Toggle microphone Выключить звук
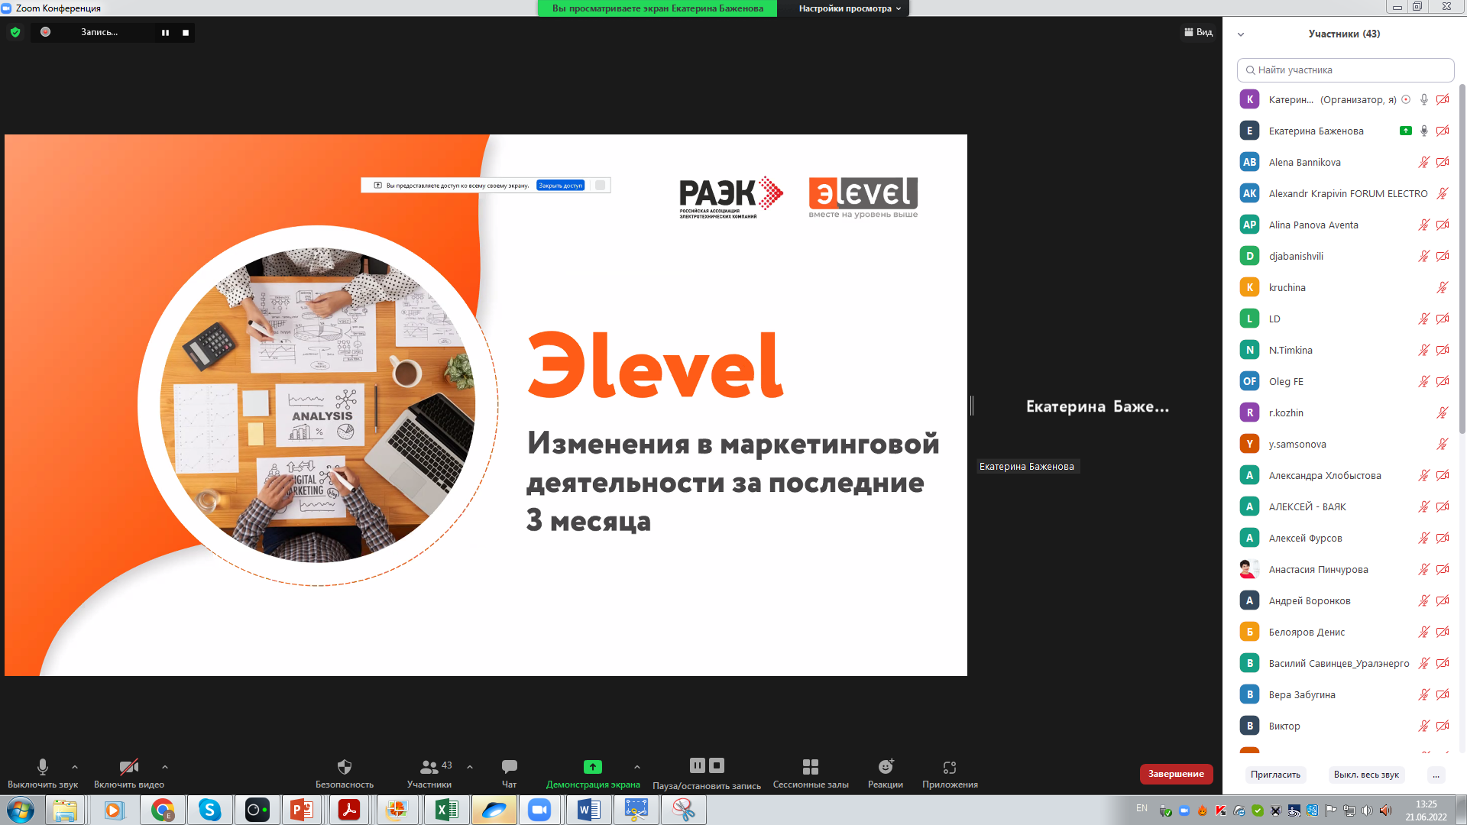This screenshot has width=1467, height=825. tap(43, 773)
